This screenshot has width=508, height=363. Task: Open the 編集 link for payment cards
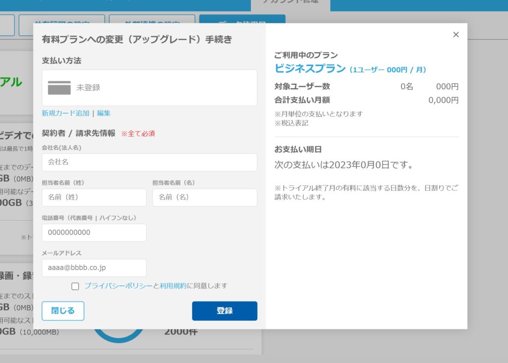(x=104, y=113)
